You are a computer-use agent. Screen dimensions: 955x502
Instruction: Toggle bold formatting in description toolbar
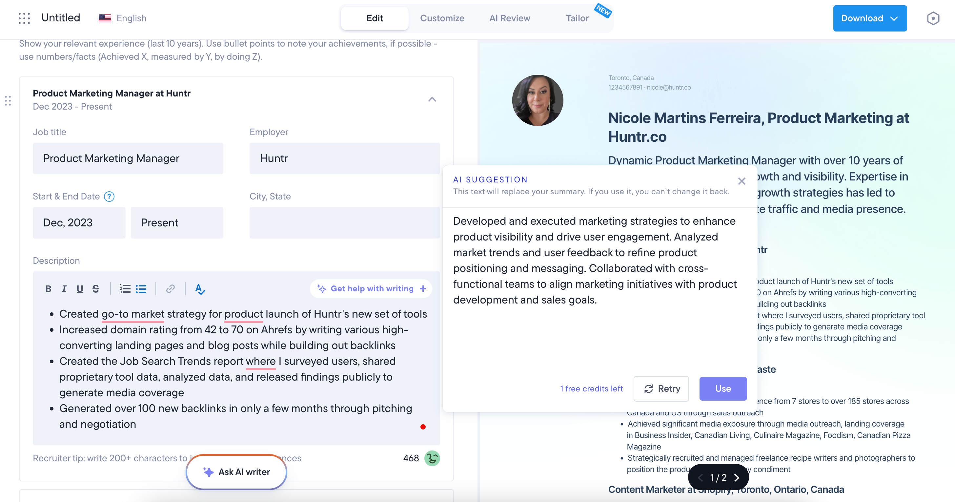(48, 289)
